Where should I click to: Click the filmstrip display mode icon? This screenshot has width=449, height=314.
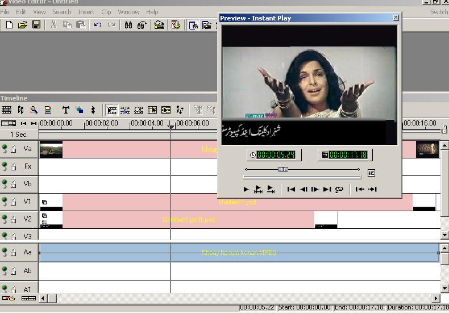coord(7,110)
